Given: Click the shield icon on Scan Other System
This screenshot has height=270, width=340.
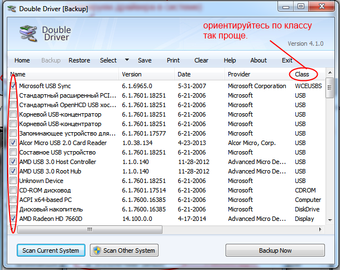Looking at the screenshot, I should pos(97,250).
